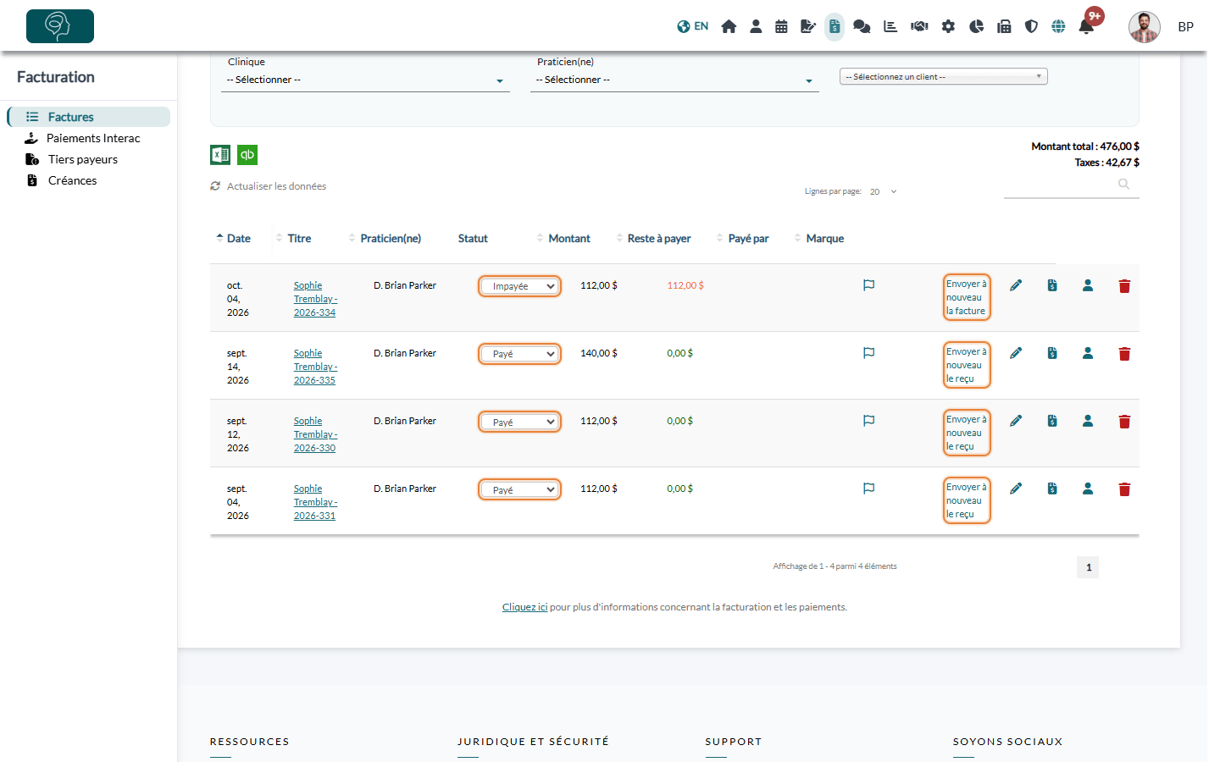Open invoice document icon for 2026-334

[x=1052, y=285]
